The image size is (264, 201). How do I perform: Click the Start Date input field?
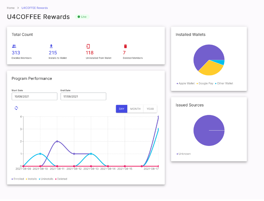[x=35, y=96]
